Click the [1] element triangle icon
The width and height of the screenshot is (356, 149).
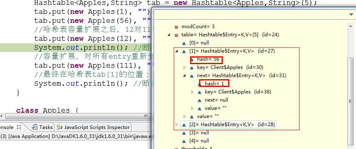click(x=184, y=51)
